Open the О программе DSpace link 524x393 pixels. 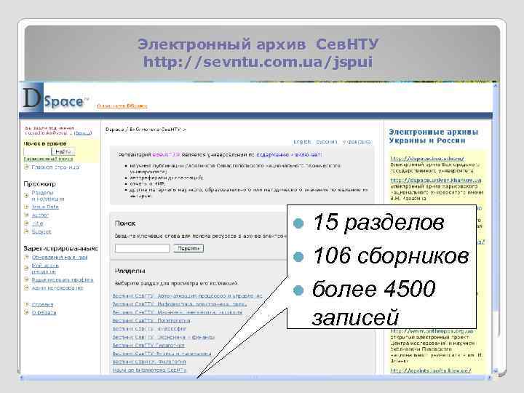[x=122, y=106]
